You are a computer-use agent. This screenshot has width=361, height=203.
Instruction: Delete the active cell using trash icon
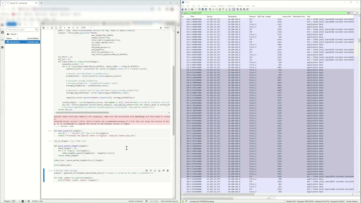pos(168,171)
